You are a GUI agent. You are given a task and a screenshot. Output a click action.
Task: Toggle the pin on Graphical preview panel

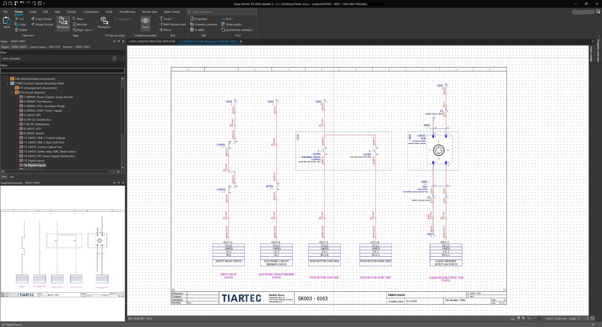119,183
